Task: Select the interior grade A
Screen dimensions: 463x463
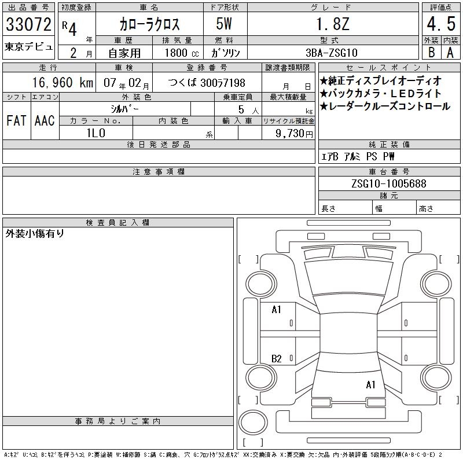Action: pyautogui.click(x=450, y=53)
